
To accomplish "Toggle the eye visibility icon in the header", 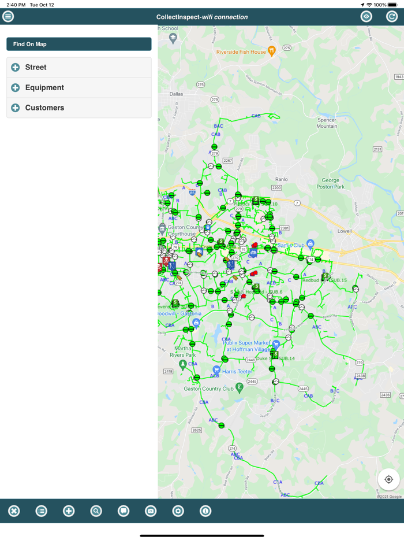I will click(366, 16).
